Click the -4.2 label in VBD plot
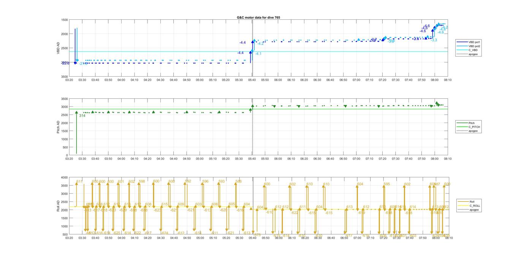Image resolution: width=532 pixels, height=263 pixels. click(260, 44)
